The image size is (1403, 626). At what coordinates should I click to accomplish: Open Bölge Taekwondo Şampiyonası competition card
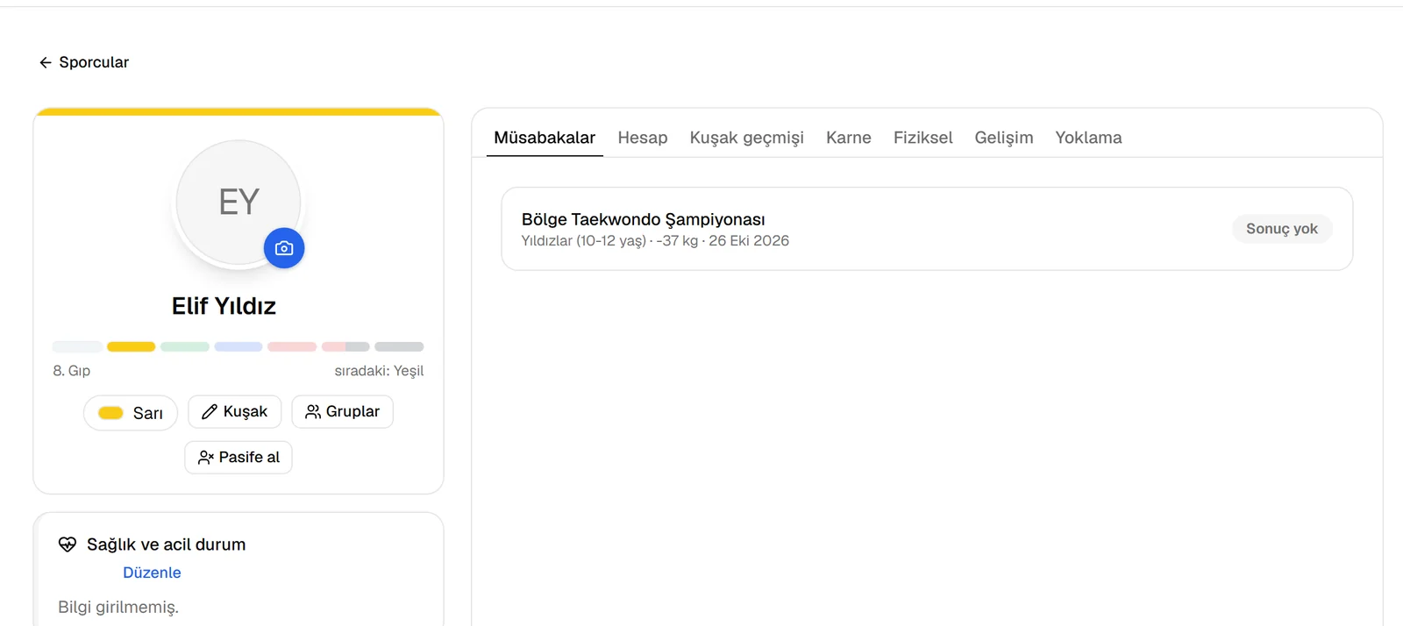(x=927, y=229)
